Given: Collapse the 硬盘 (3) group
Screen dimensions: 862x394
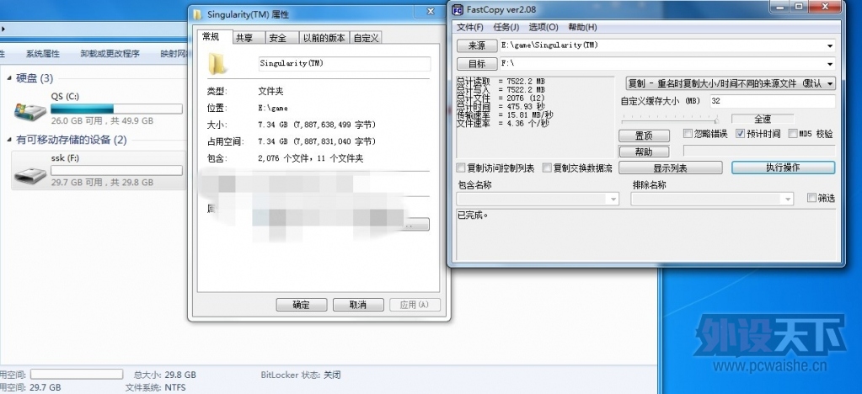Looking at the screenshot, I should pyautogui.click(x=9, y=78).
